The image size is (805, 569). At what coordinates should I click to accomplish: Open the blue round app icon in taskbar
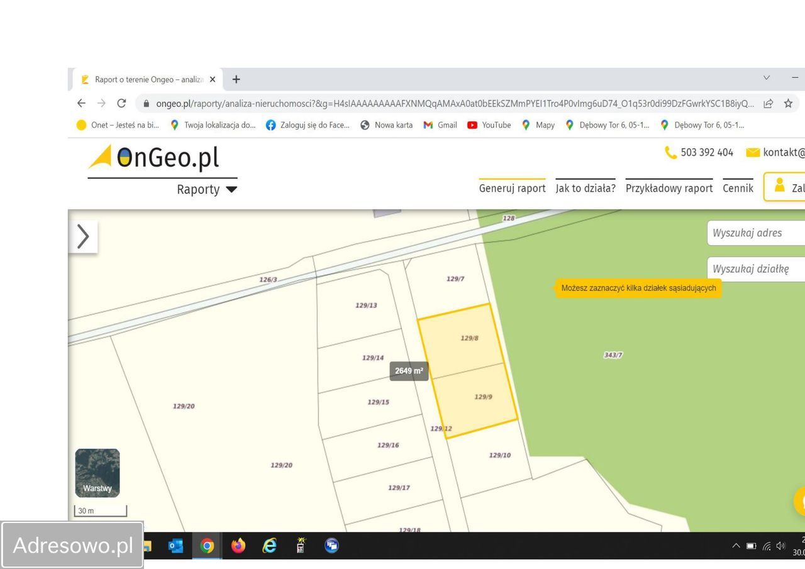coord(331,546)
